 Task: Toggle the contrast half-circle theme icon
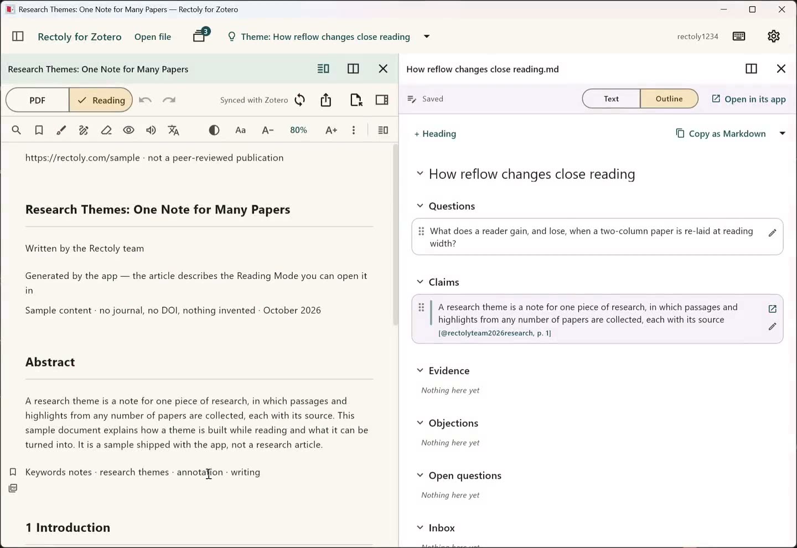tap(214, 130)
